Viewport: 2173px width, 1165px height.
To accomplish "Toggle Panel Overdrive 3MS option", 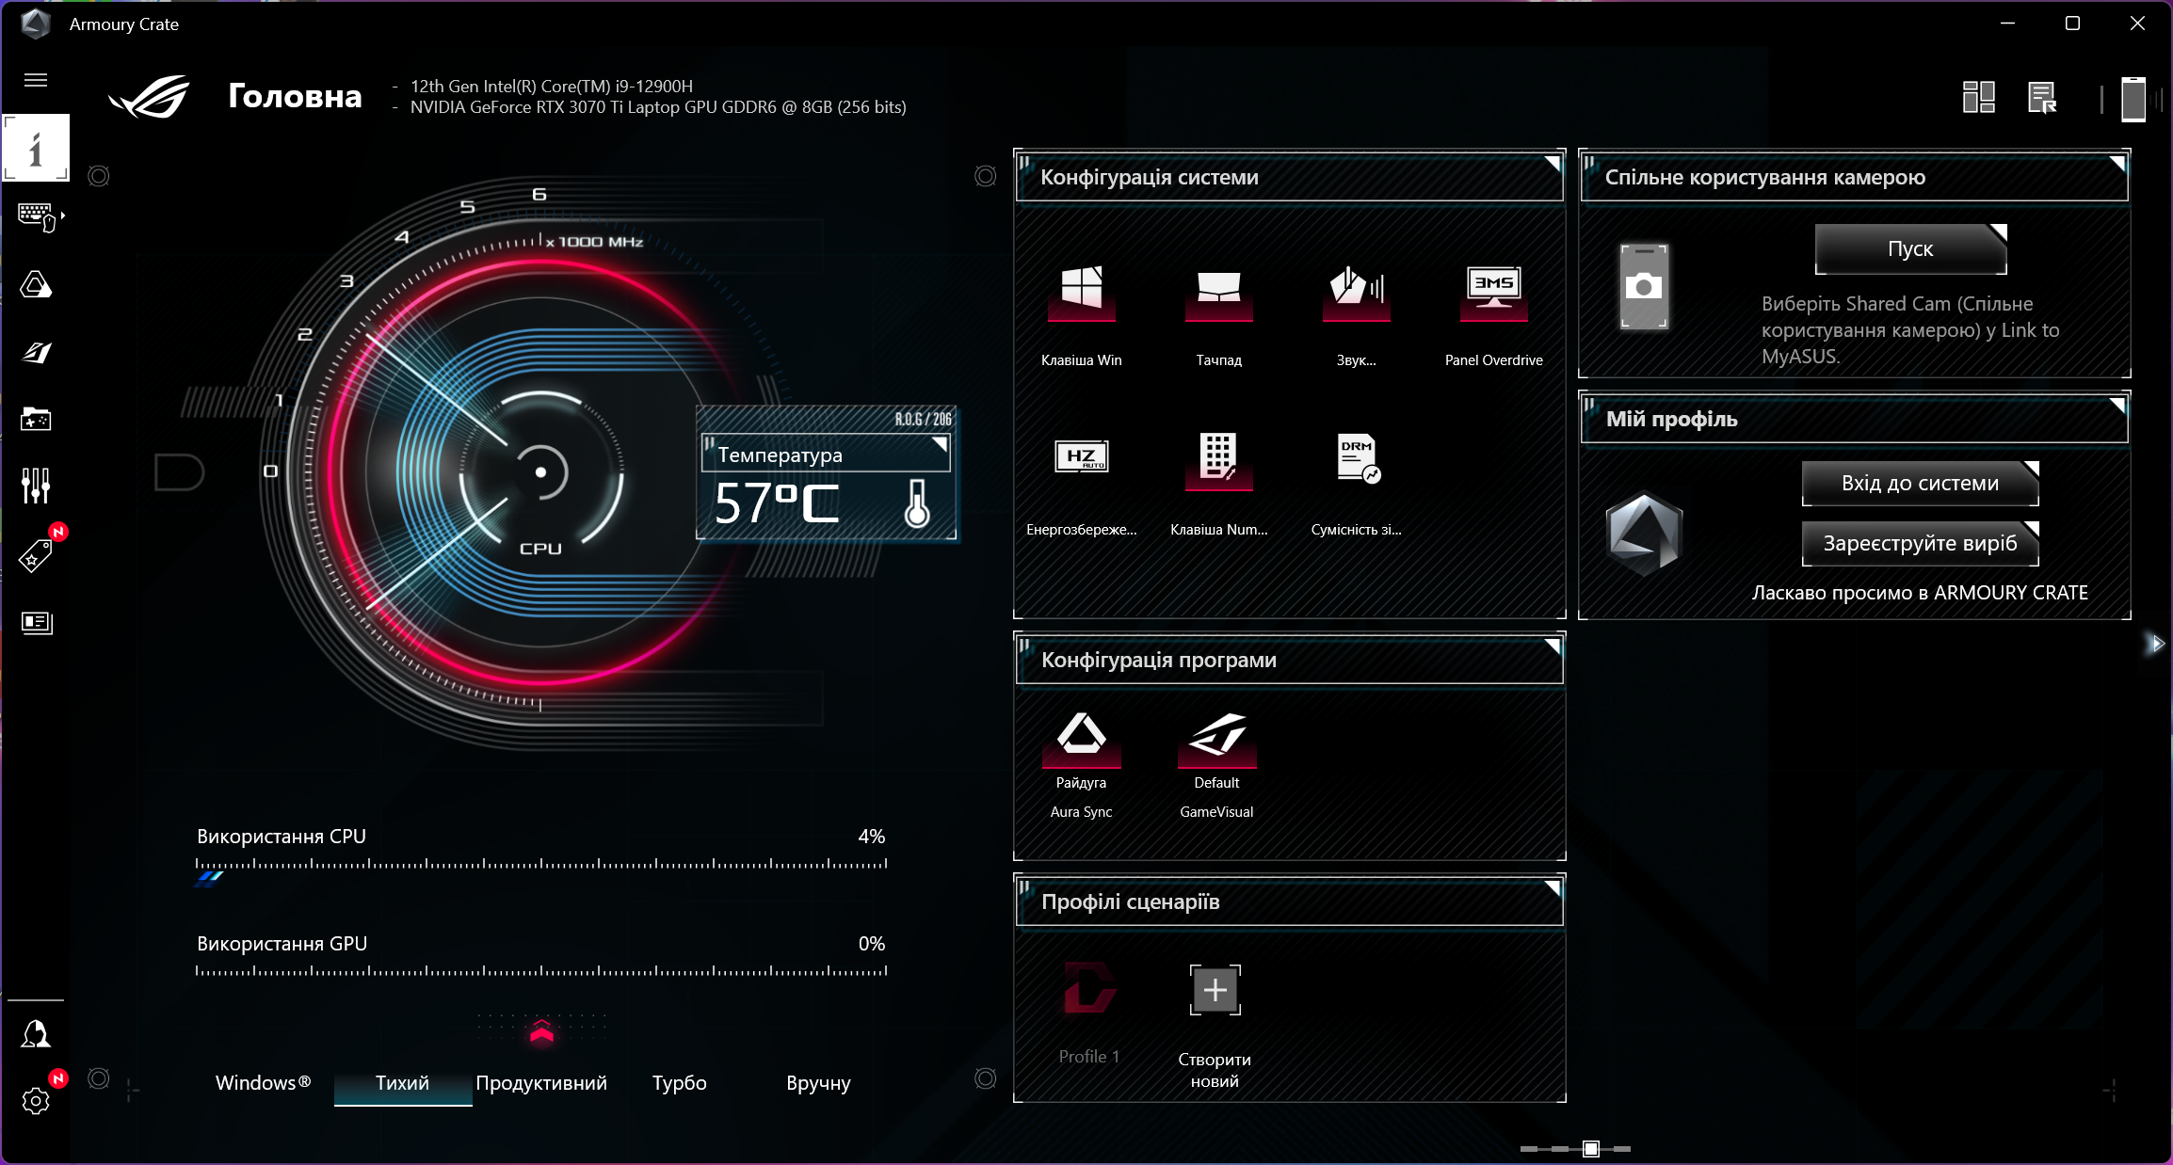I will click(1493, 290).
